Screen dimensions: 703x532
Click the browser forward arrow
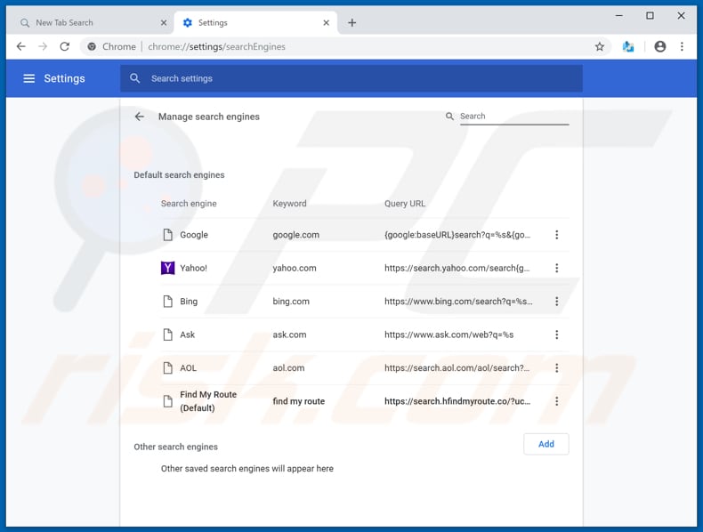pyautogui.click(x=43, y=46)
